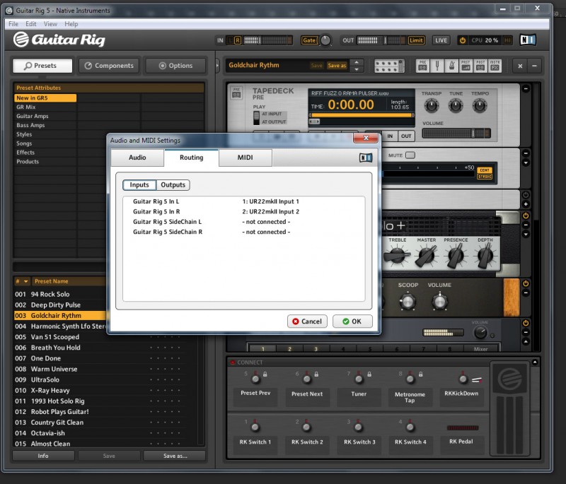Enable left input channel L
Screen dimensions: 566x484
(x=231, y=40)
